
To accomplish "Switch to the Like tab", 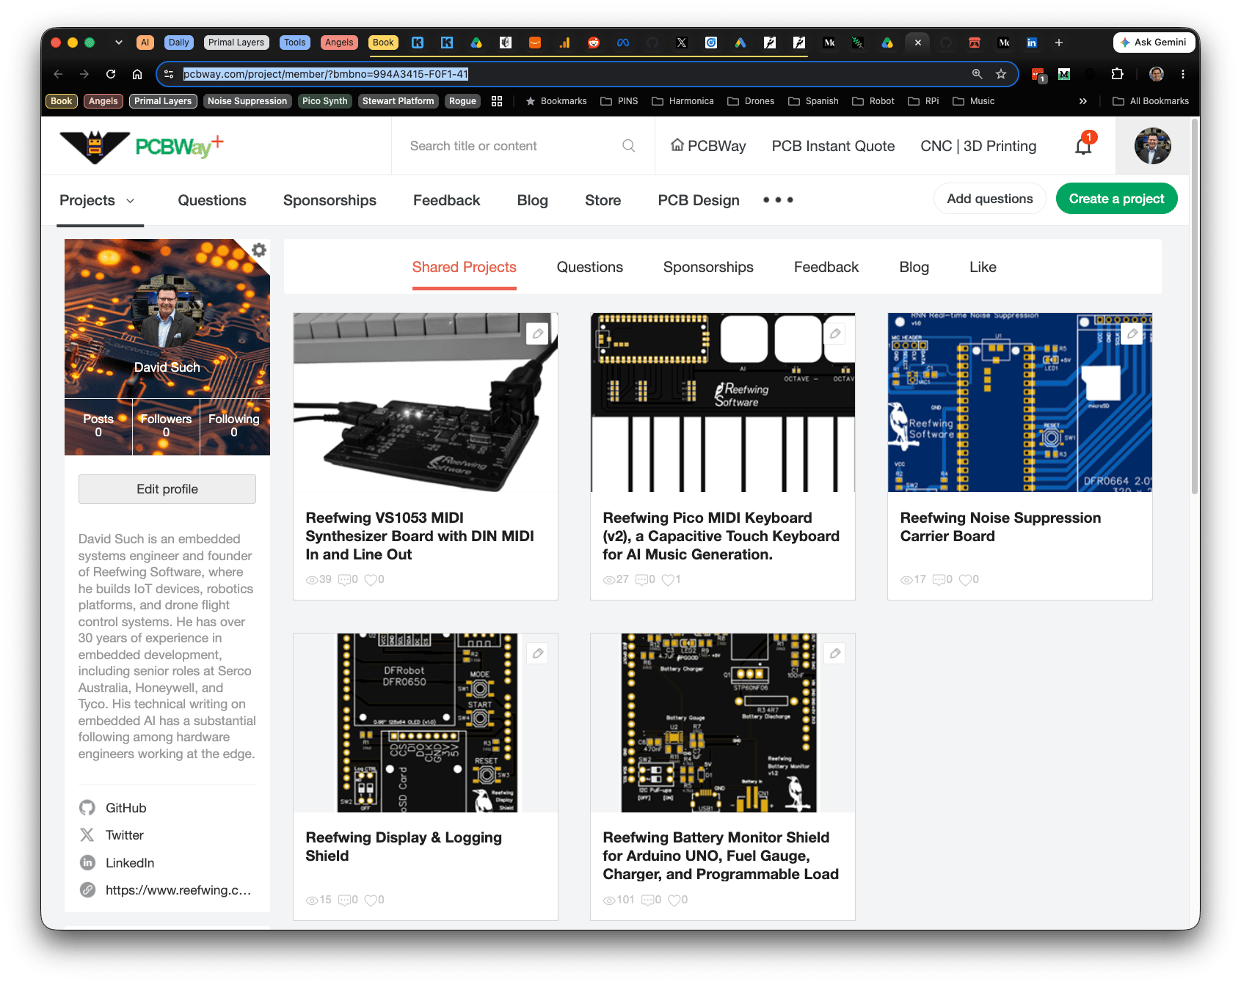I will [983, 268].
